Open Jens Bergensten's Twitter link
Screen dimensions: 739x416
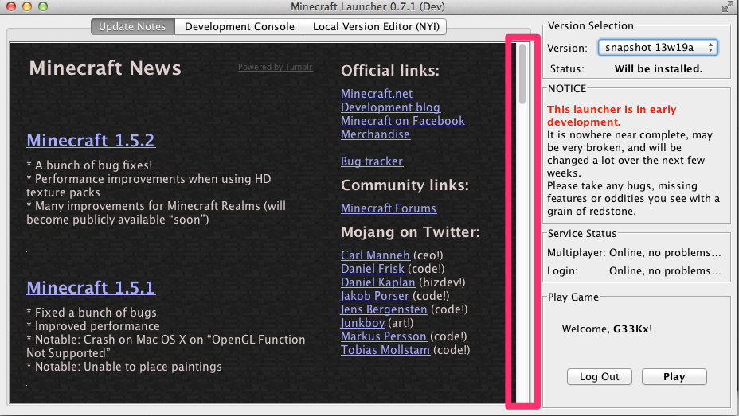point(384,309)
